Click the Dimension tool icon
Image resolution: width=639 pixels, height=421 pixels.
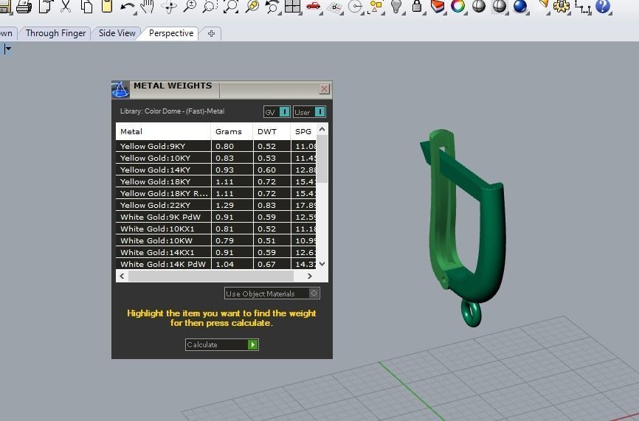tap(583, 7)
